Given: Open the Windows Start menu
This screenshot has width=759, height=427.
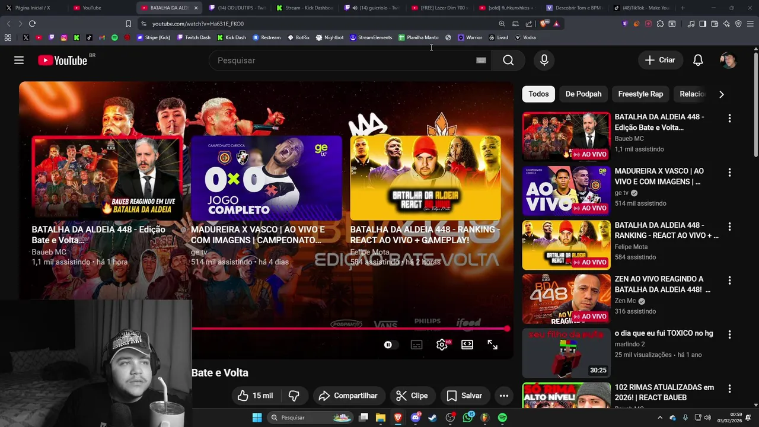Looking at the screenshot, I should click(257, 418).
